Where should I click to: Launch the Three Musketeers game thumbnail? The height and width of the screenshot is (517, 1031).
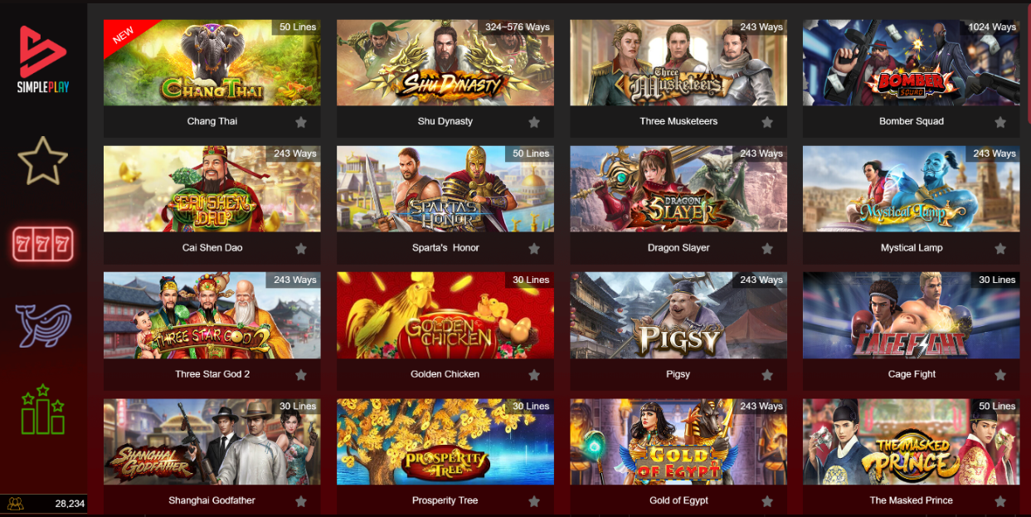[678, 62]
